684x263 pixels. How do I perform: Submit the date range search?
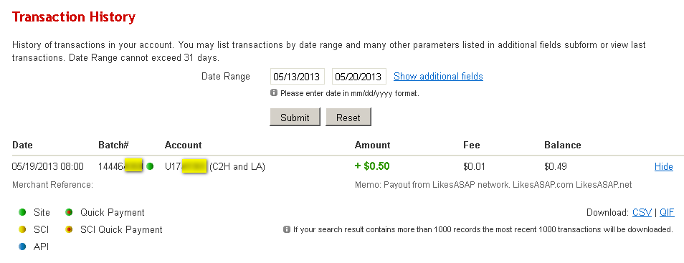tap(295, 118)
